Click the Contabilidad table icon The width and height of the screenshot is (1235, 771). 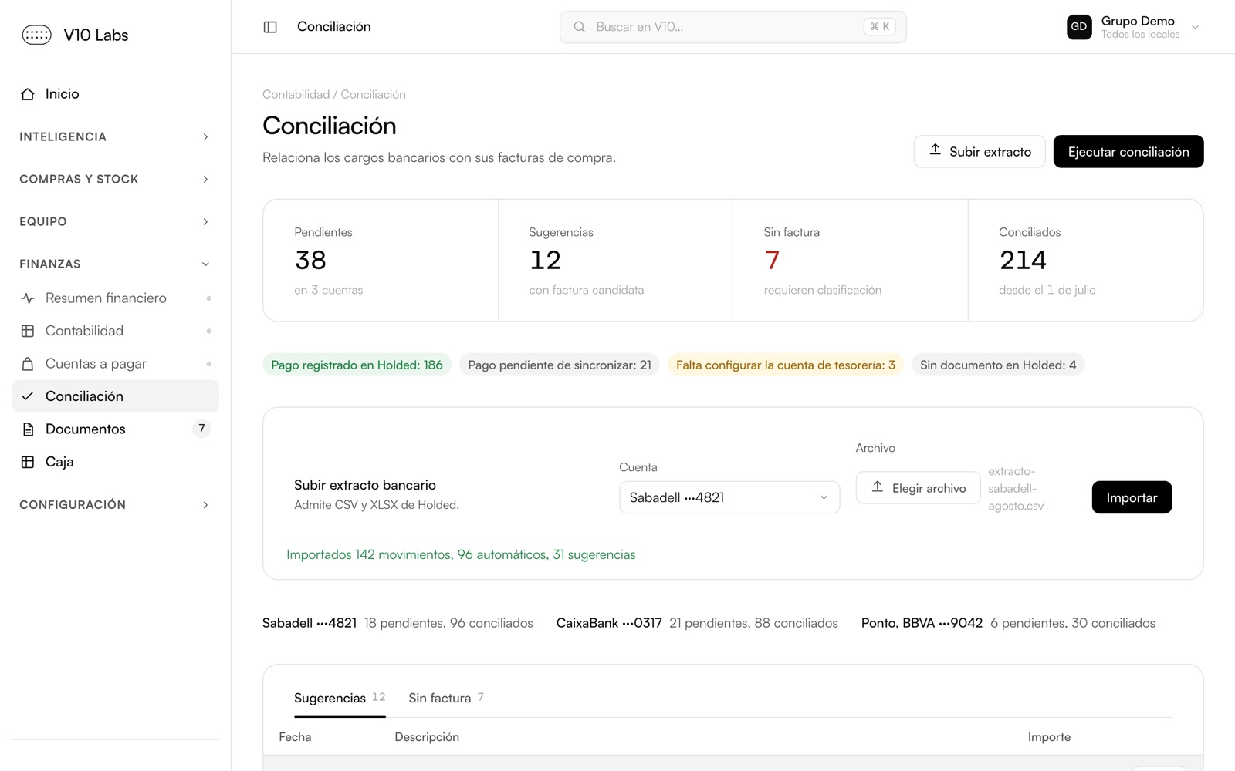(28, 331)
